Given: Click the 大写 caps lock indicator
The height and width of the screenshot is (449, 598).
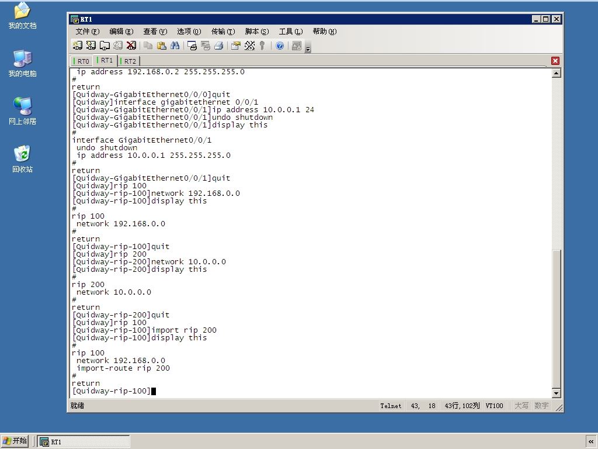Looking at the screenshot, I should (x=521, y=406).
